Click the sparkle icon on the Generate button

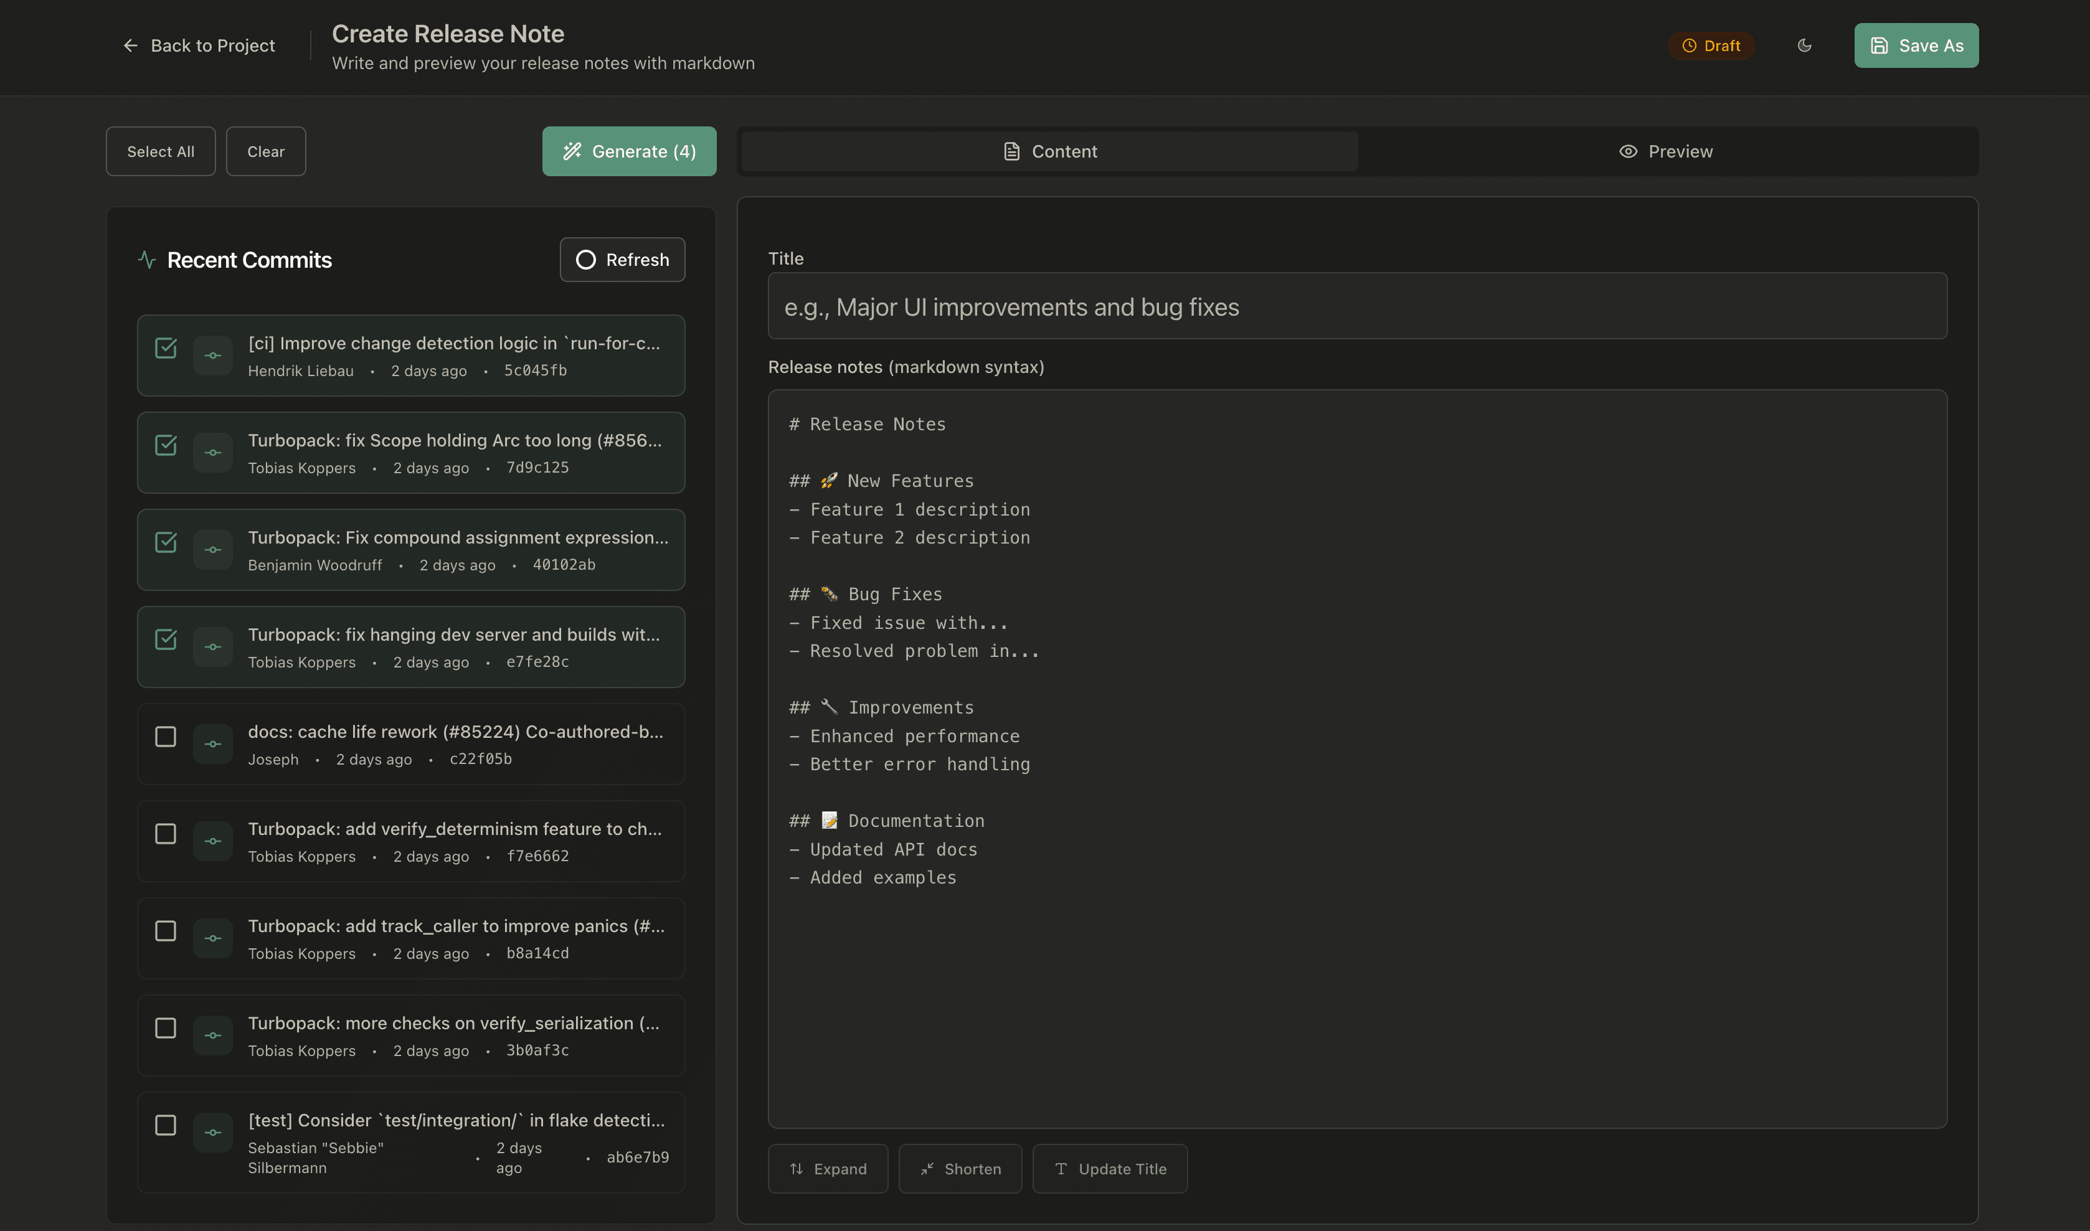click(x=571, y=151)
